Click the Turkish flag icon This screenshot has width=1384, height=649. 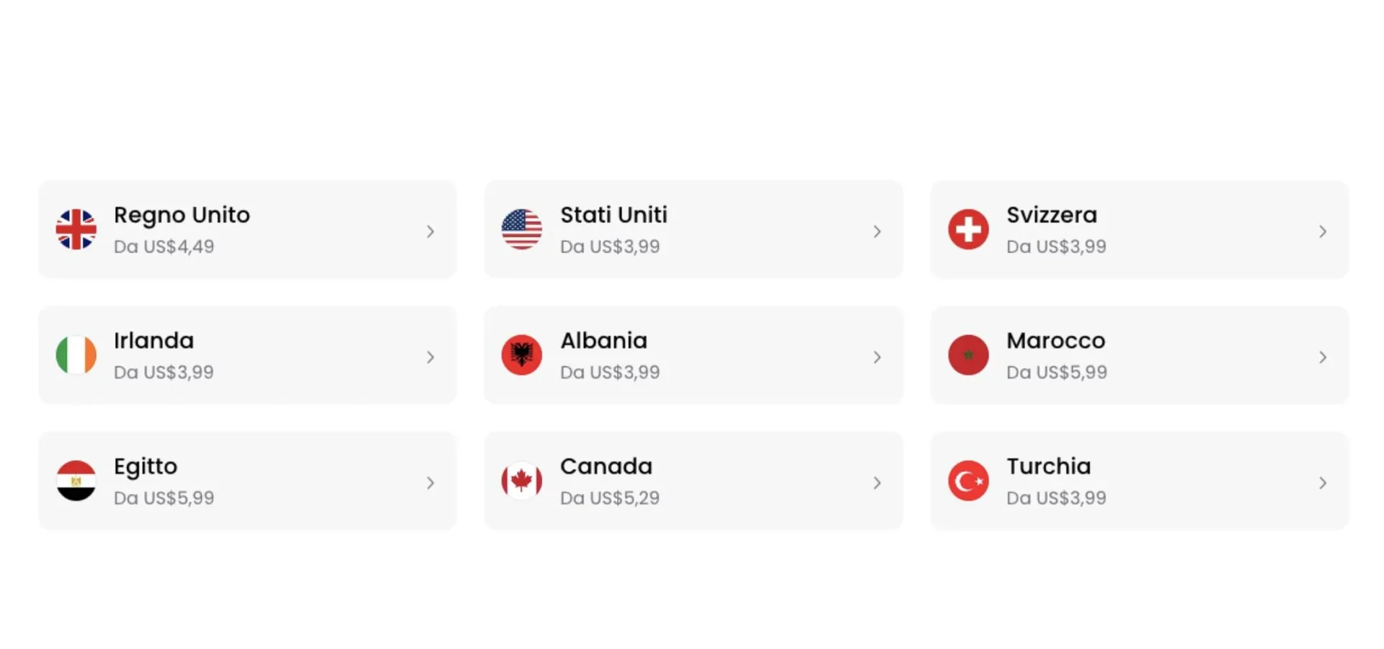[968, 480]
